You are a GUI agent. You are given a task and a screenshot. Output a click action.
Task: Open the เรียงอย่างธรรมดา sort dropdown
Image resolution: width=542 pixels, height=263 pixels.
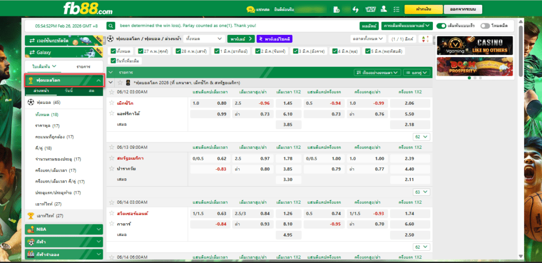click(x=377, y=72)
